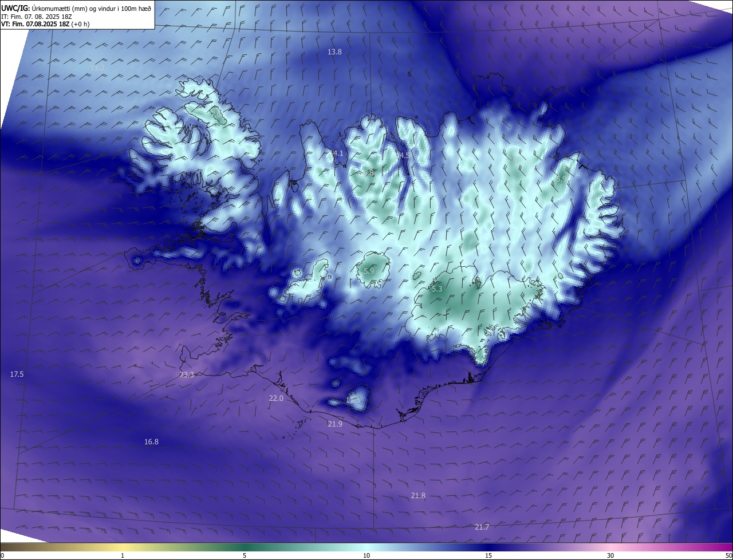
Task: Click the 11.3 value label
Action: click(353, 400)
